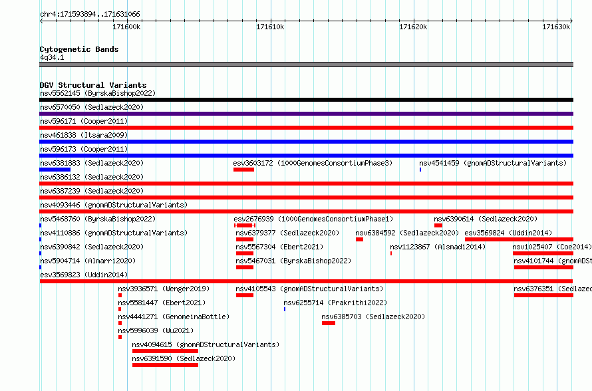Click the nsv6386132 (Sedlazeck2020) label
Screen dimensions: 592x391
point(92,177)
